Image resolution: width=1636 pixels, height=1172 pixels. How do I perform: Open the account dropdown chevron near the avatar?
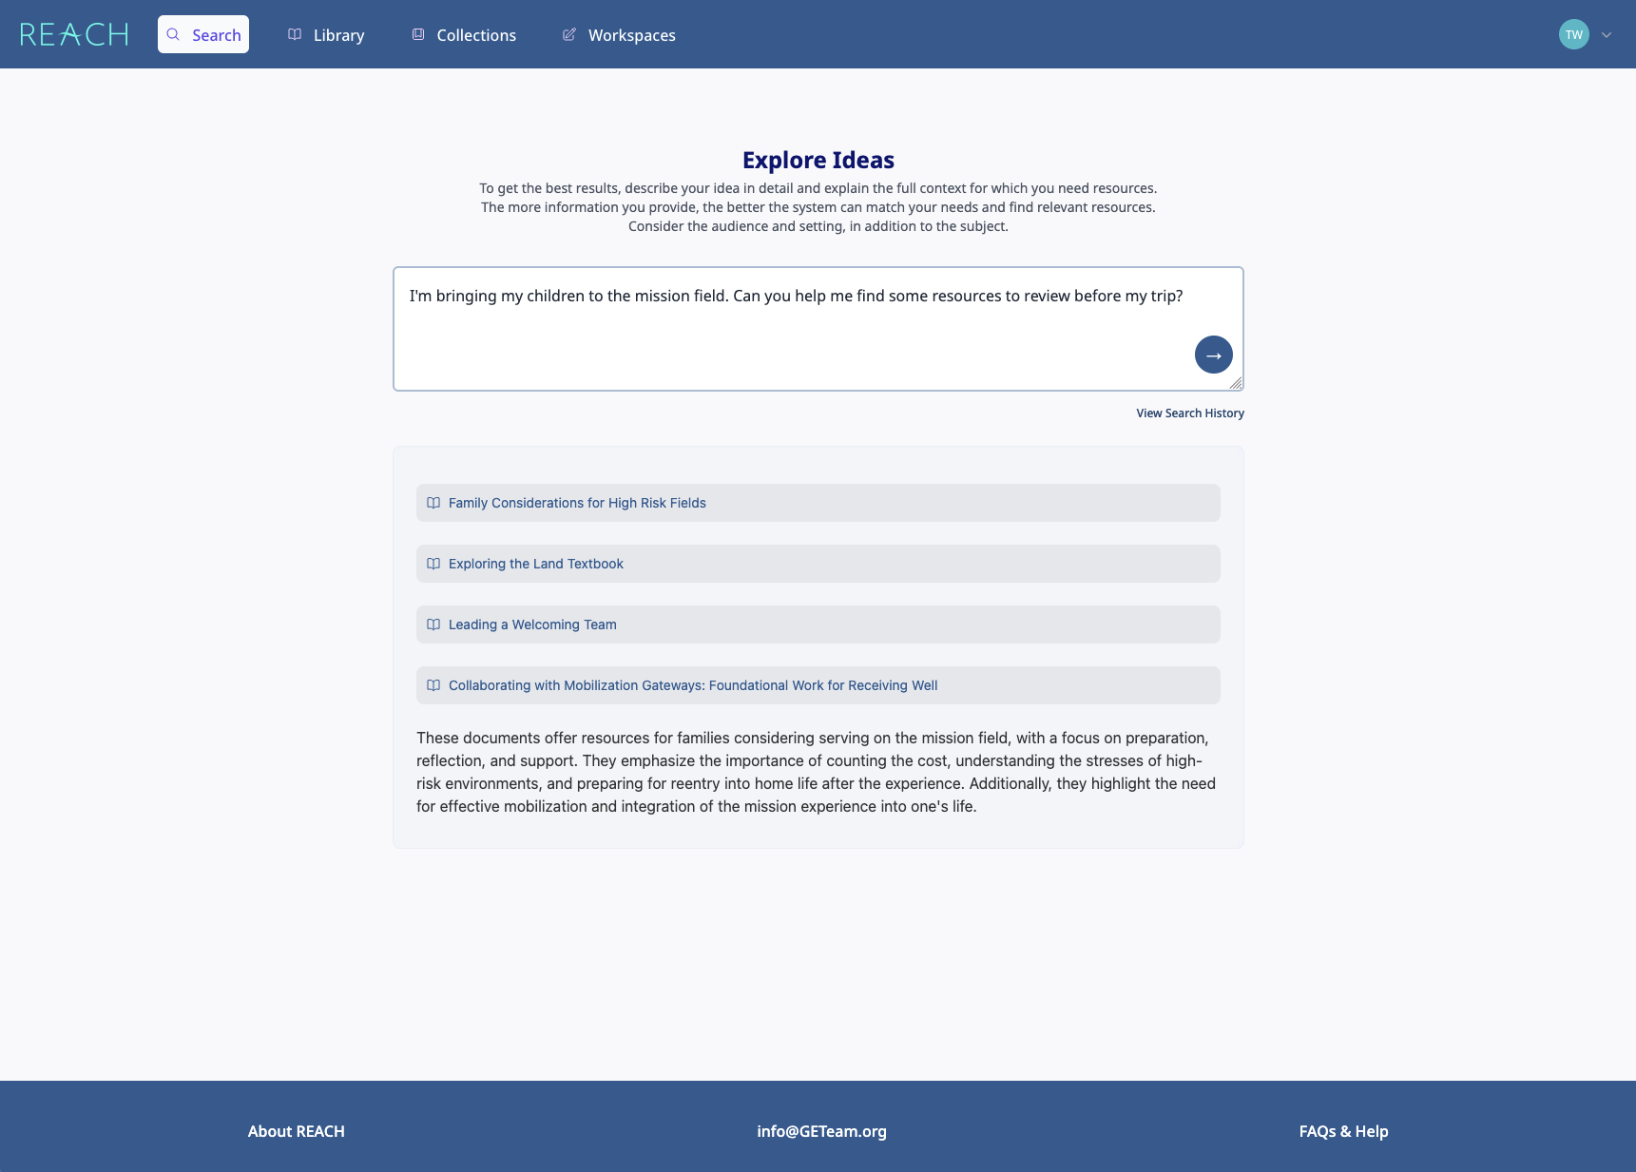(x=1606, y=34)
